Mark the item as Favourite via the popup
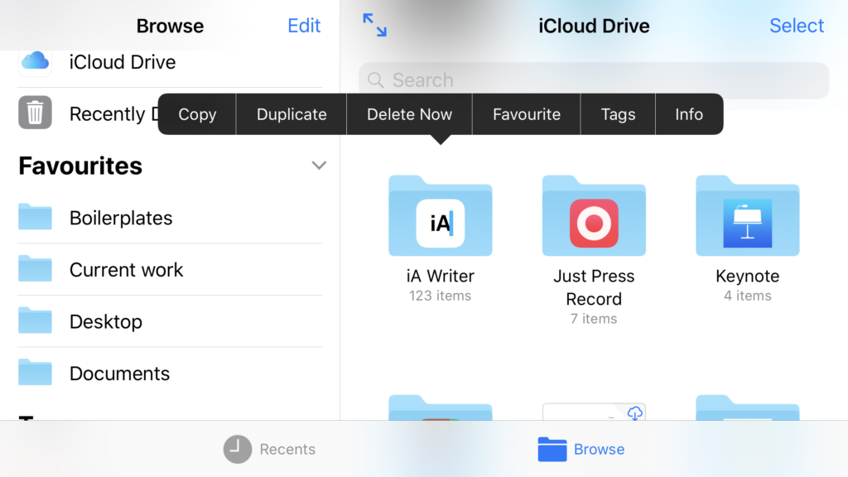848x477 pixels. (526, 113)
